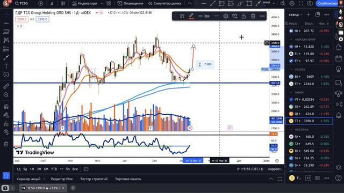344x193 pixels.
Task: Select the Все time range
Action: click(x=75, y=169)
